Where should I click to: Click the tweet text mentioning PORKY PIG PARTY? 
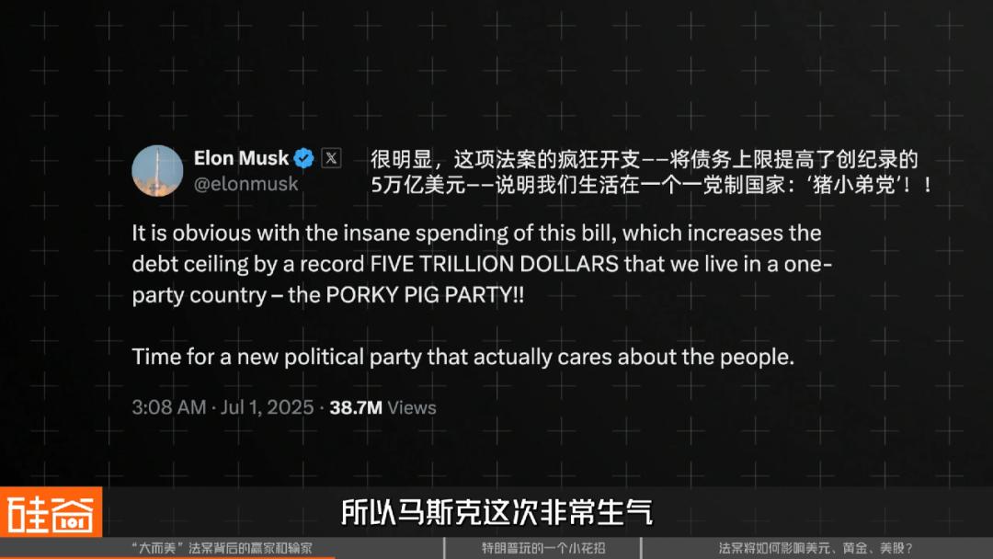(481, 264)
